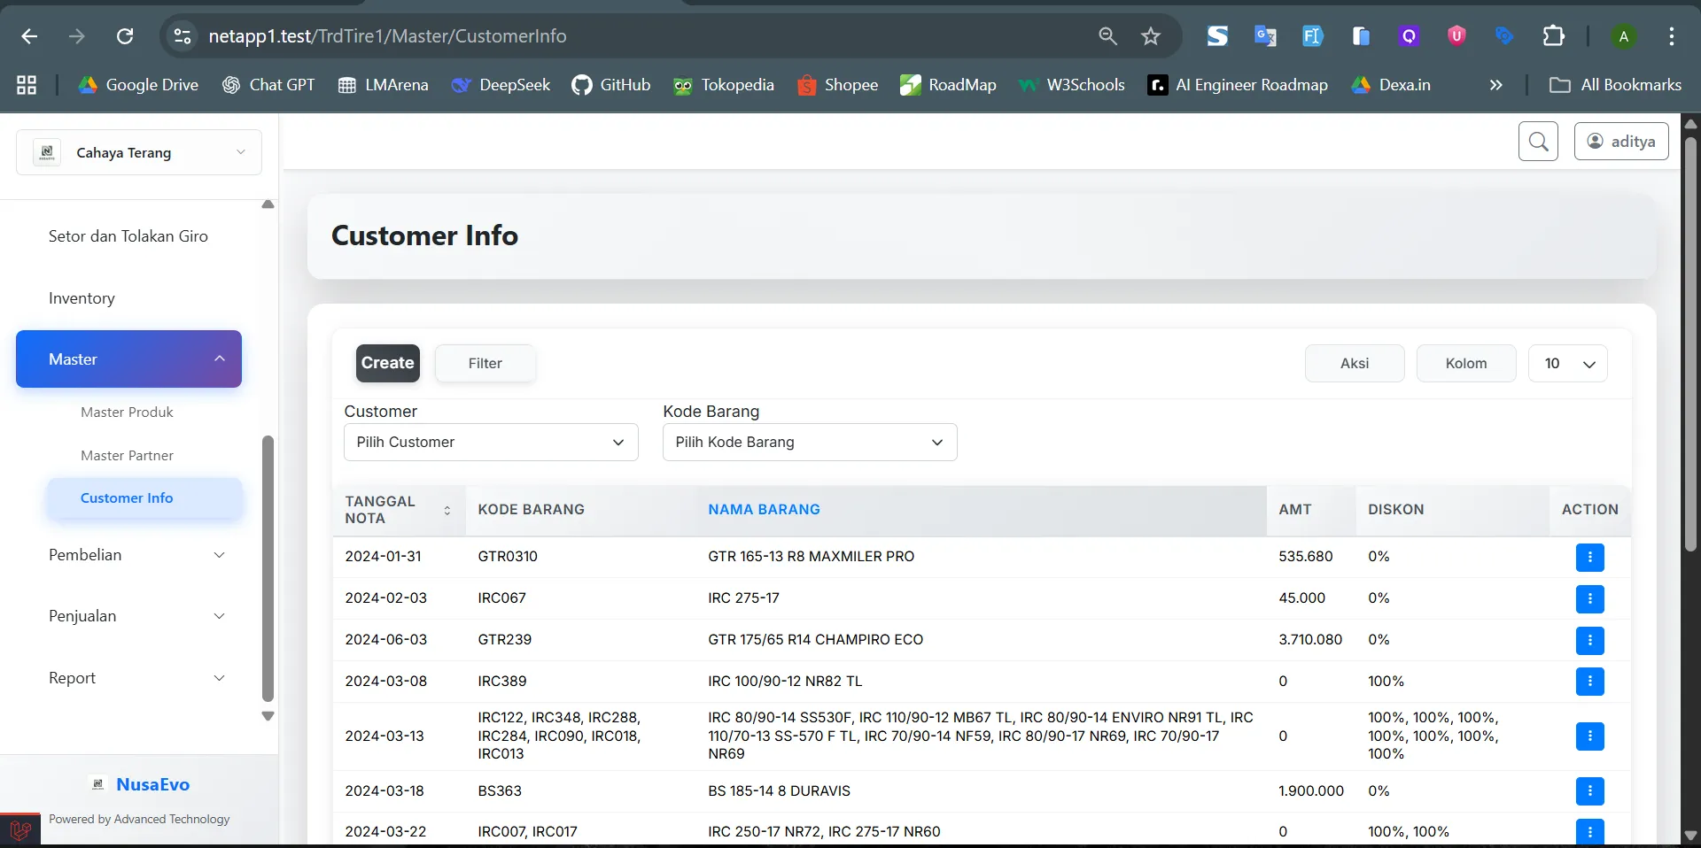Image resolution: width=1701 pixels, height=848 pixels.
Task: Click the sidebar vertical scrollbar
Action: click(x=268, y=567)
